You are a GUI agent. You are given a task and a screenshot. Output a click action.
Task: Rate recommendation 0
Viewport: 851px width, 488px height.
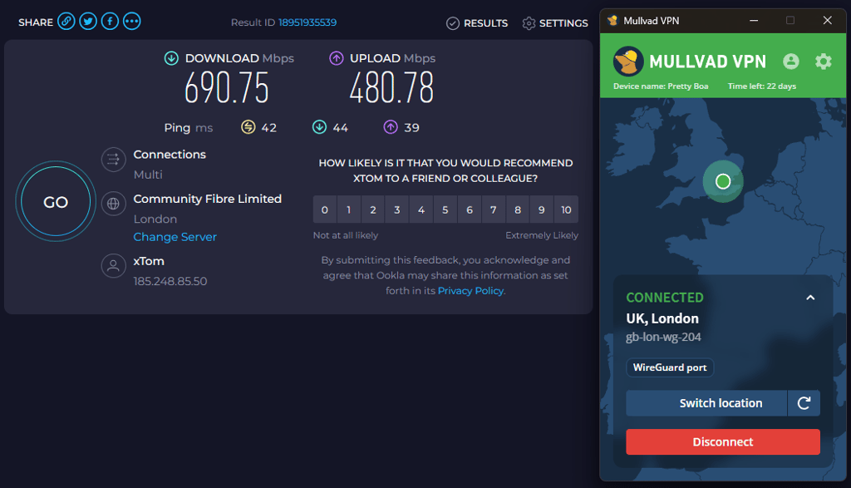(325, 209)
